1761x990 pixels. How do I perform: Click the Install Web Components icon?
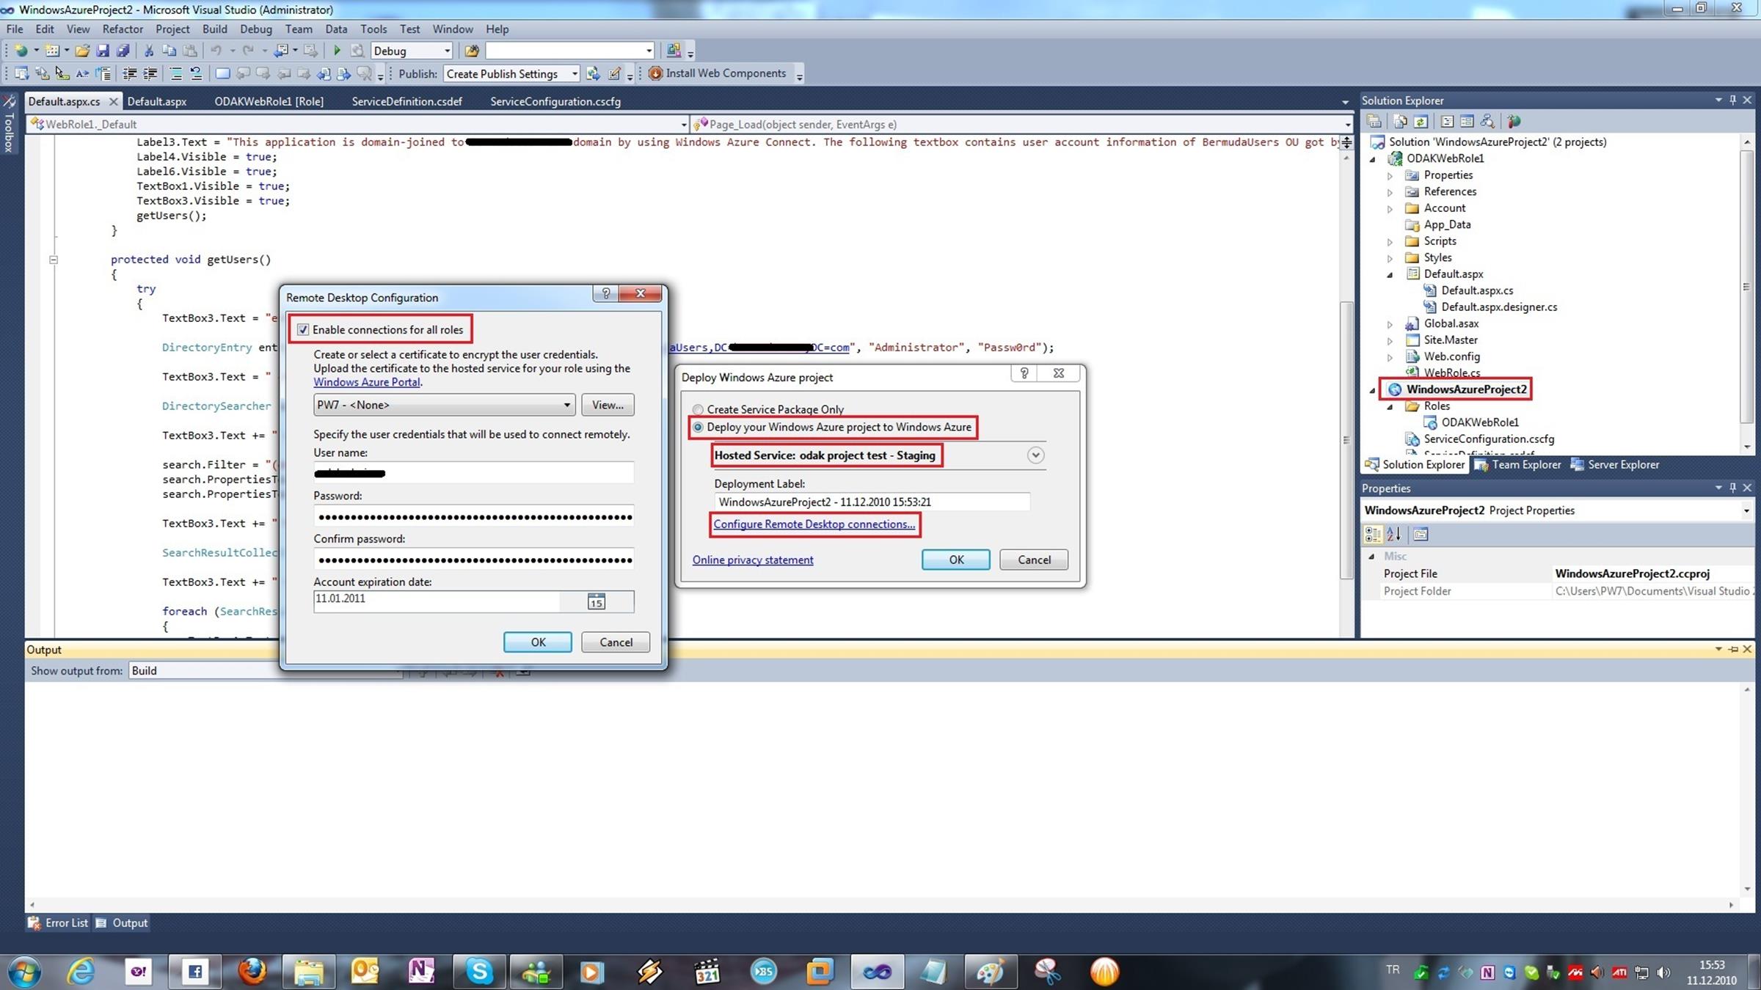[x=655, y=73]
